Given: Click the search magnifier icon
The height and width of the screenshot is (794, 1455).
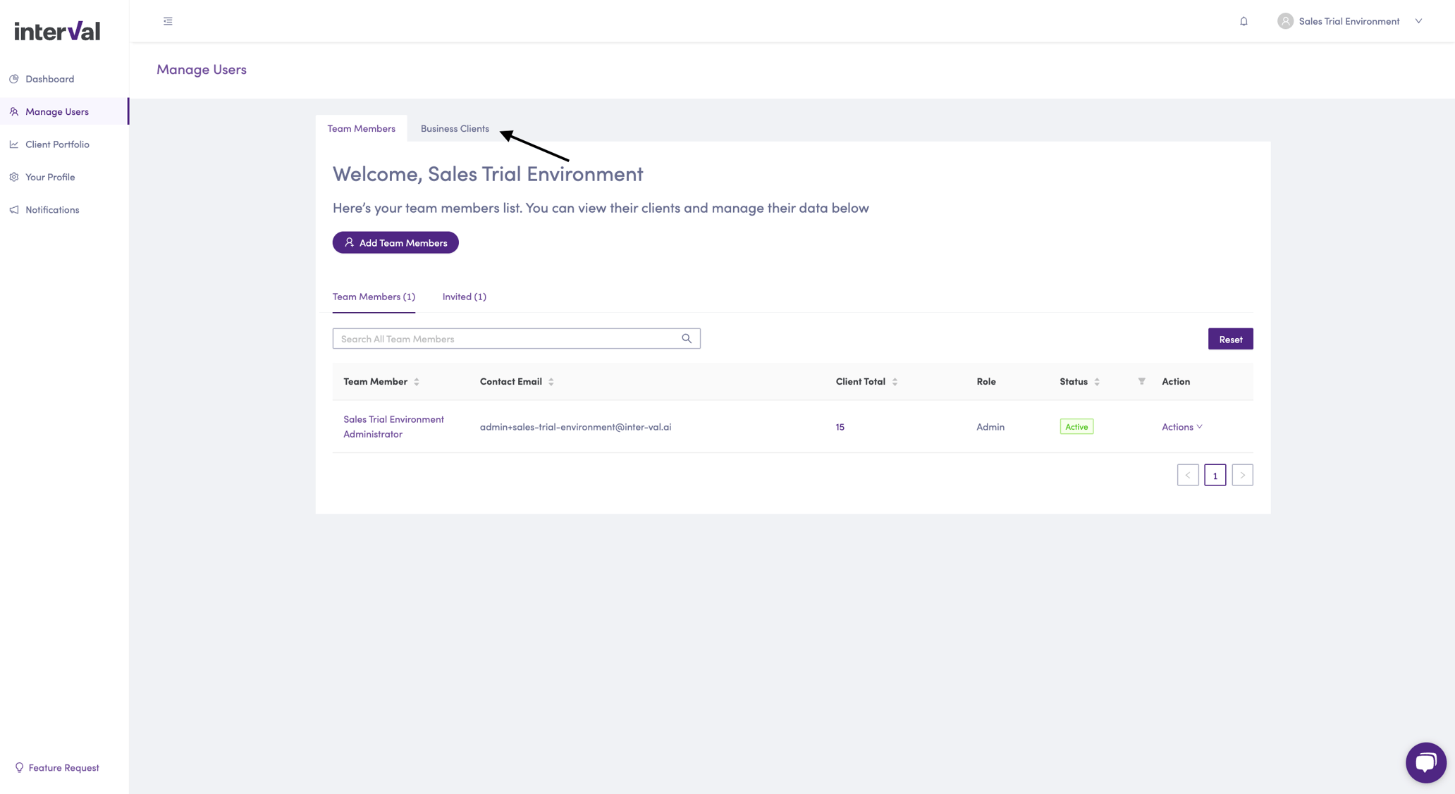Looking at the screenshot, I should [x=686, y=338].
